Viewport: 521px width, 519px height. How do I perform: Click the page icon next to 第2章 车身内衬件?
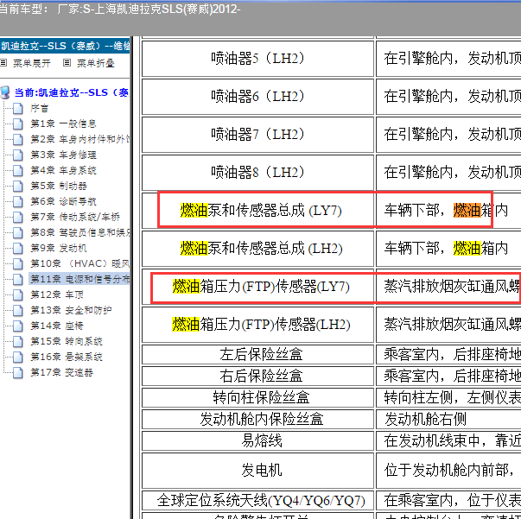click(x=18, y=139)
